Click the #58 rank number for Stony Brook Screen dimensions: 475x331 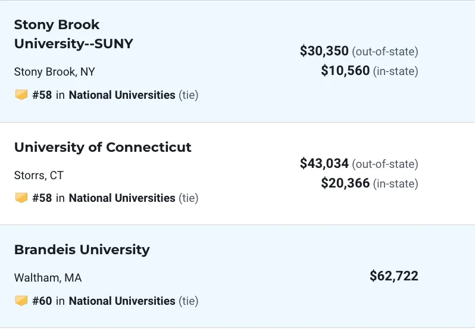coord(42,95)
